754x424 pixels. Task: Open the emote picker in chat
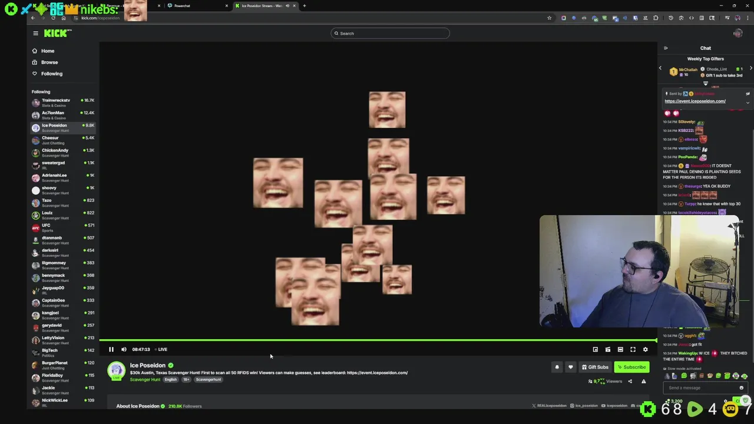tap(741, 388)
